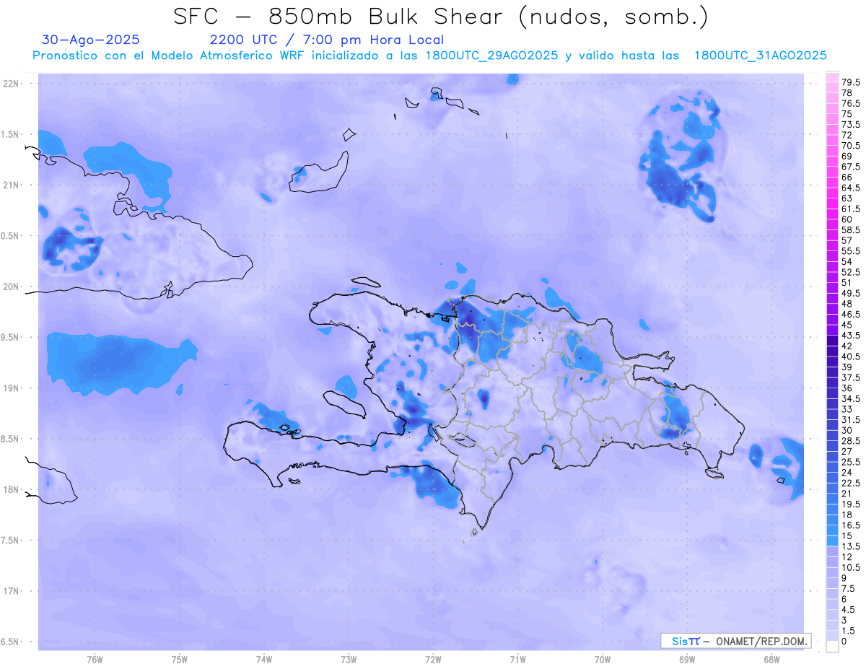Click the '30' legend value

pos(847,430)
